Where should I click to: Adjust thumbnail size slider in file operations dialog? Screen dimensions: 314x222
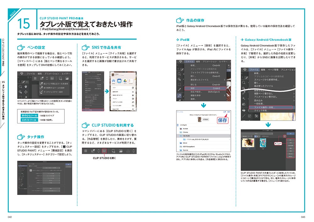pos(265,136)
